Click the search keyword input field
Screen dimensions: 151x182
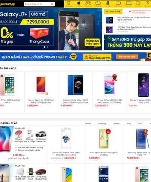point(37,4)
